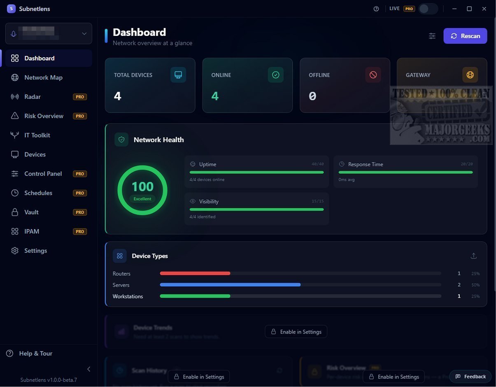Click the Total Devices card
Screen dimensions: 496x387
(x=150, y=85)
